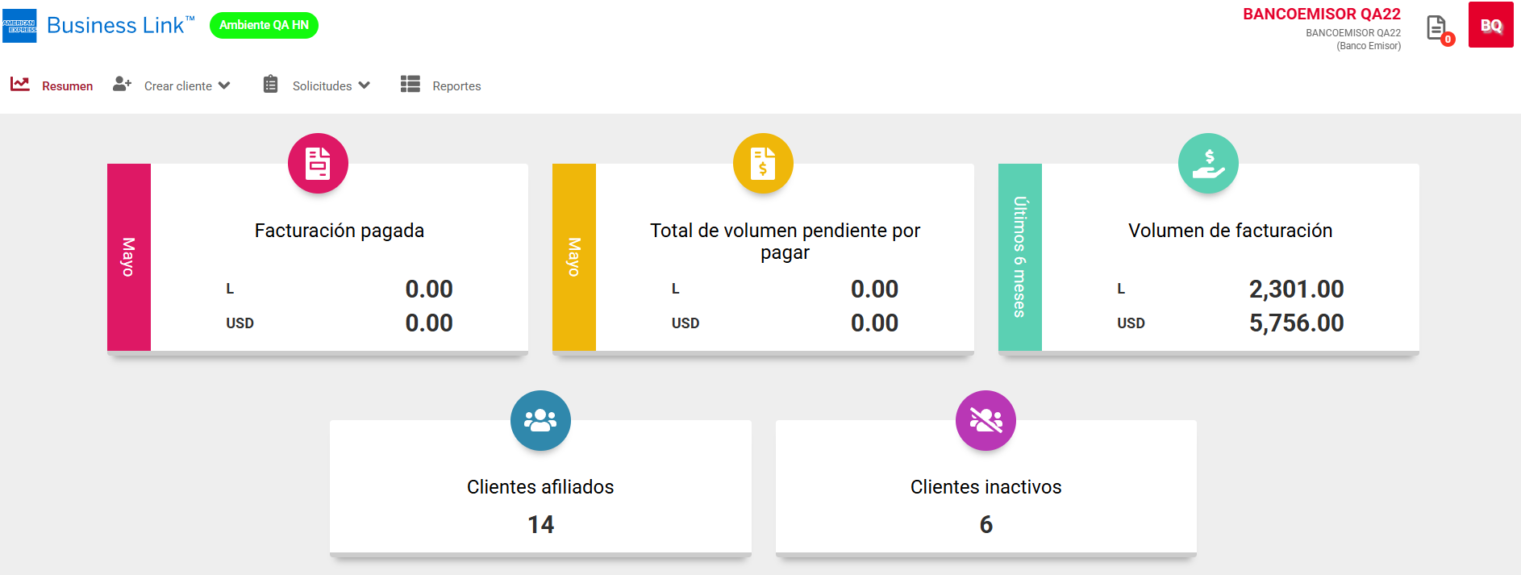Viewport: 1521px width, 575px height.
Task: Click the yellow pending volume document icon
Action: click(763, 163)
